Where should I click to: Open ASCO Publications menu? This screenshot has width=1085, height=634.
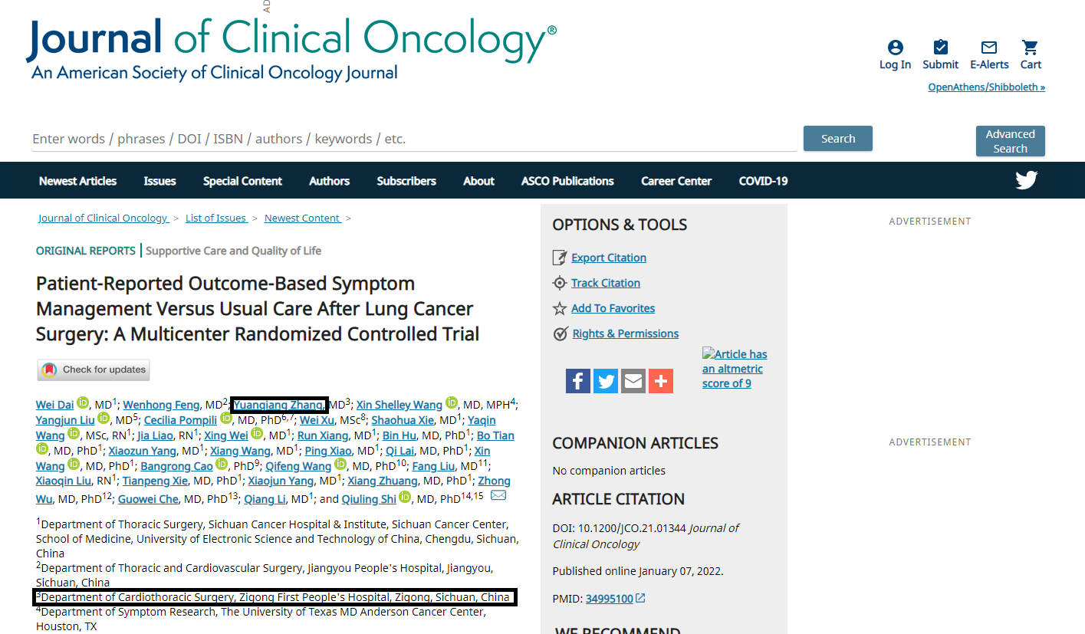click(567, 181)
